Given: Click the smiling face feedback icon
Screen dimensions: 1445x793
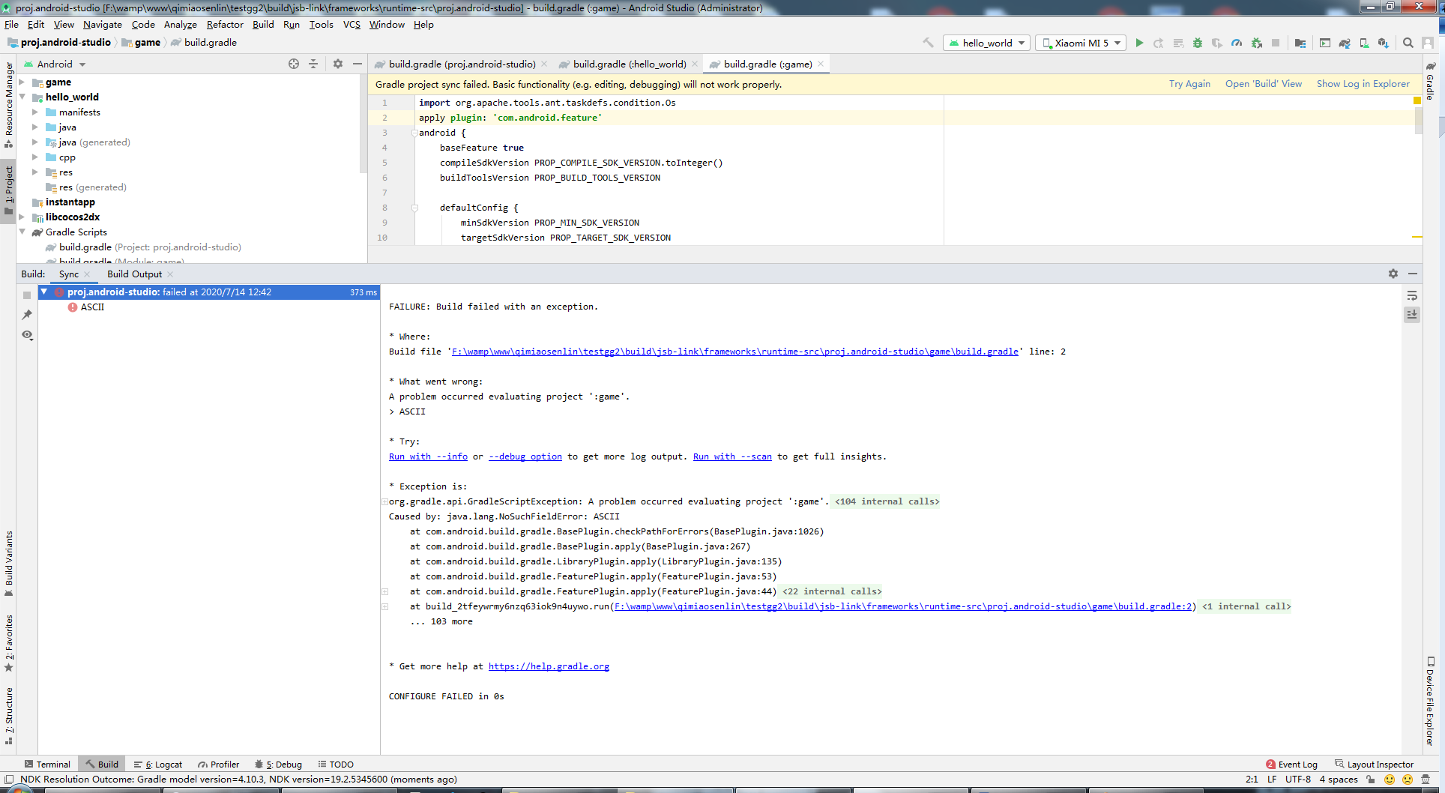Looking at the screenshot, I should [1390, 780].
